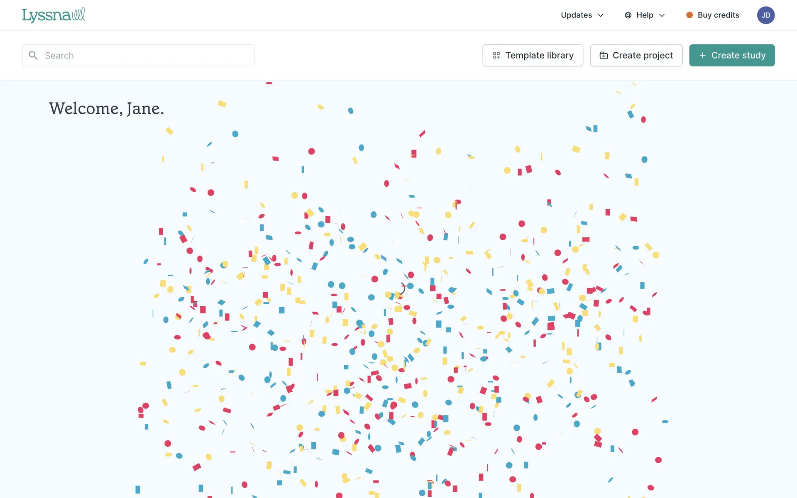This screenshot has width=797, height=498.
Task: Click the looping scribble beside the Lyssna wordmark
Action: pyautogui.click(x=78, y=14)
